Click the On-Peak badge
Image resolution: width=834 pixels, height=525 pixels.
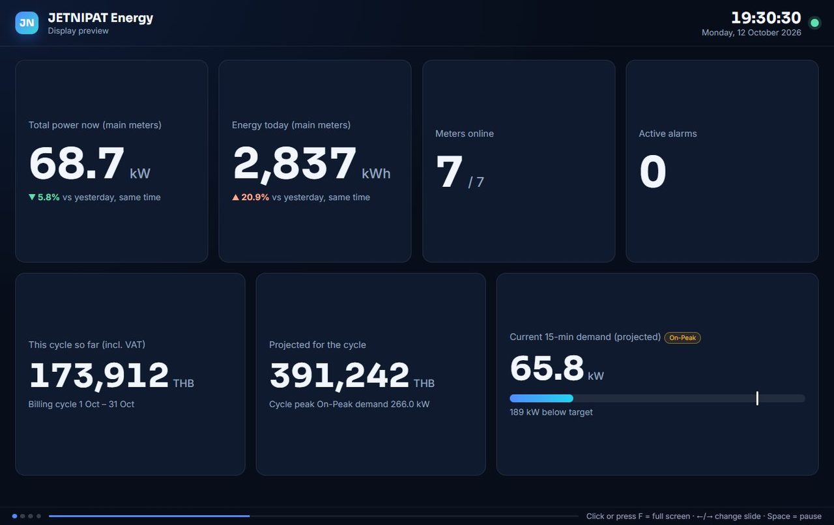point(682,337)
